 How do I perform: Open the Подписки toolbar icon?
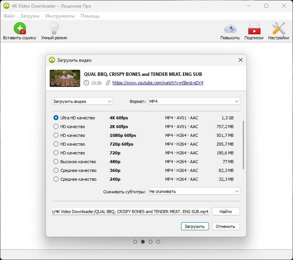(254, 29)
